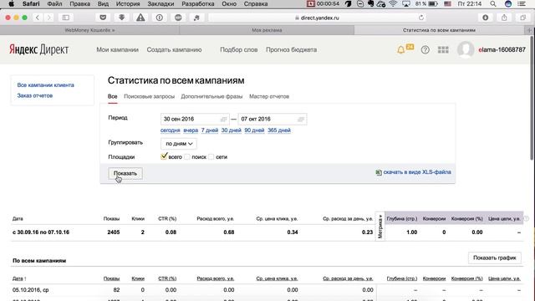Click Pocket extension icon in toolbar
Image resolution: width=535 pixels, height=301 pixels.
click(x=103, y=18)
